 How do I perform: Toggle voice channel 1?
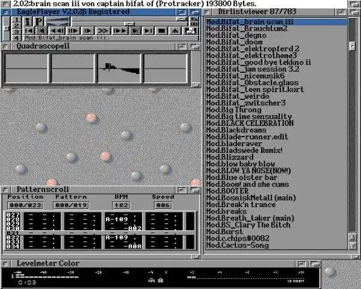click(16, 19)
